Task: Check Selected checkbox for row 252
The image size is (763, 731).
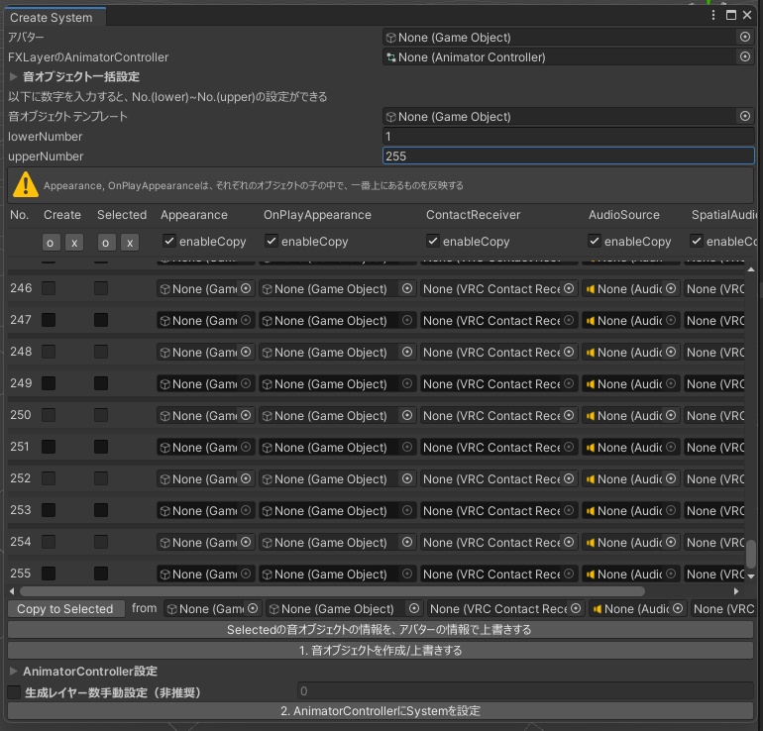Action: pyautogui.click(x=101, y=478)
